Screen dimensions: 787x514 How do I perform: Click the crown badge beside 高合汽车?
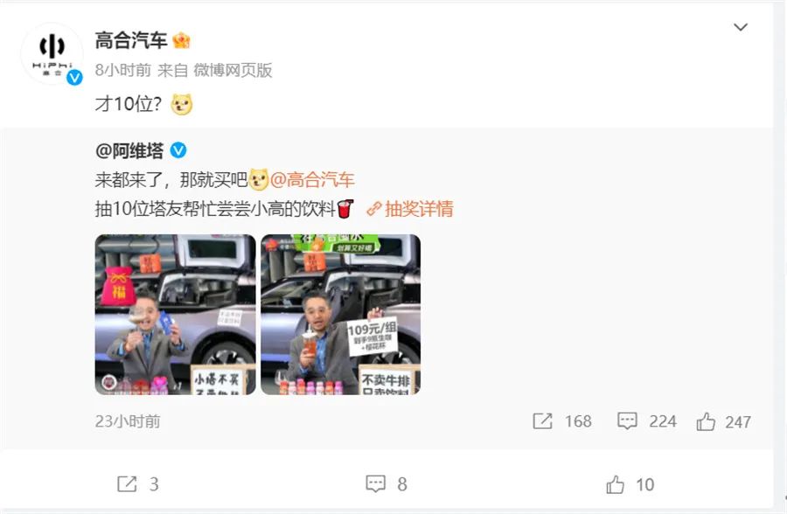pos(181,40)
